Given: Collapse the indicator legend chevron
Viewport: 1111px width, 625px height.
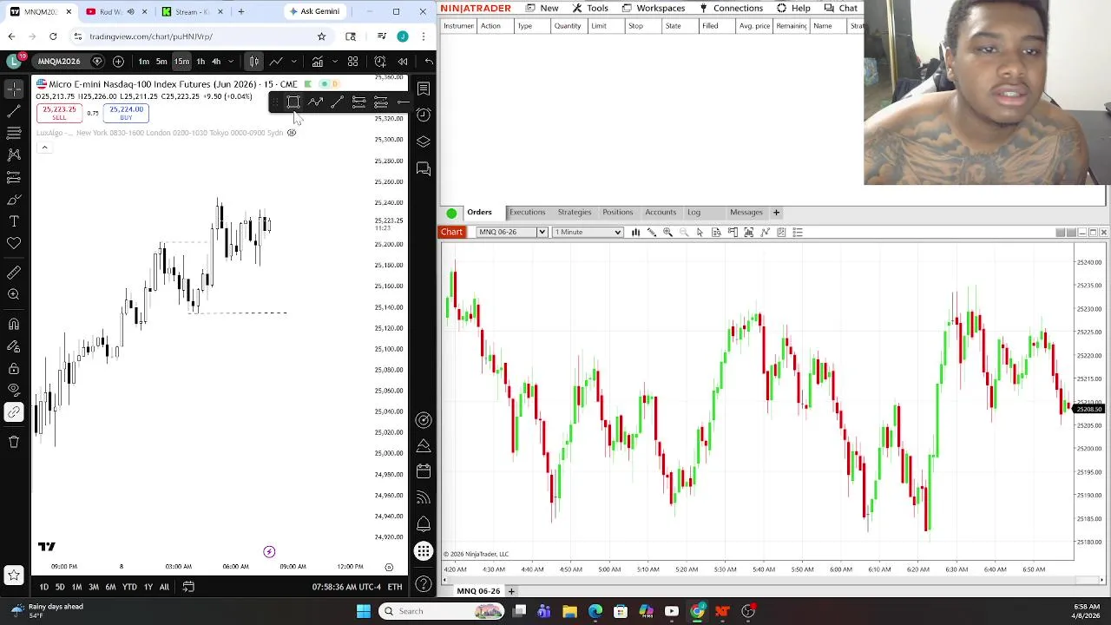Looking at the screenshot, I should click(44, 148).
